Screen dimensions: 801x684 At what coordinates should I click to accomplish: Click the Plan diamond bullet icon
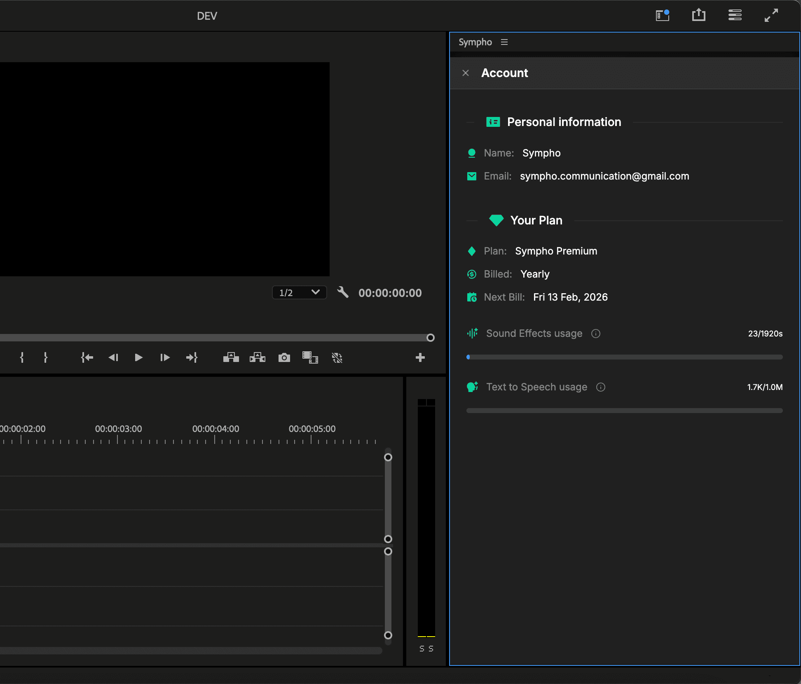click(472, 251)
